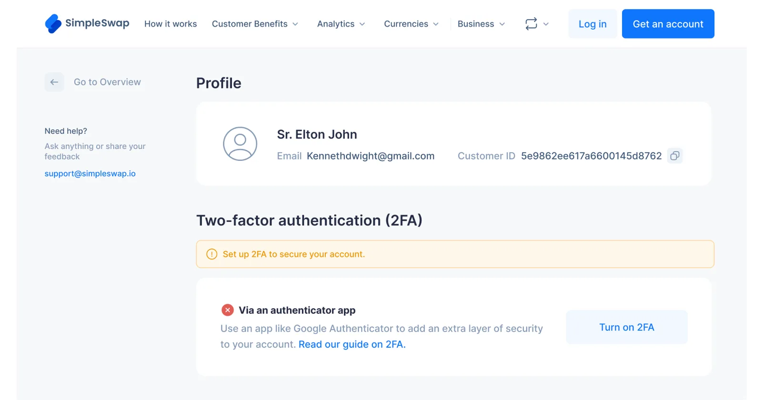This screenshot has width=762, height=400.
Task: Expand the Analytics dropdown
Action: (x=341, y=24)
